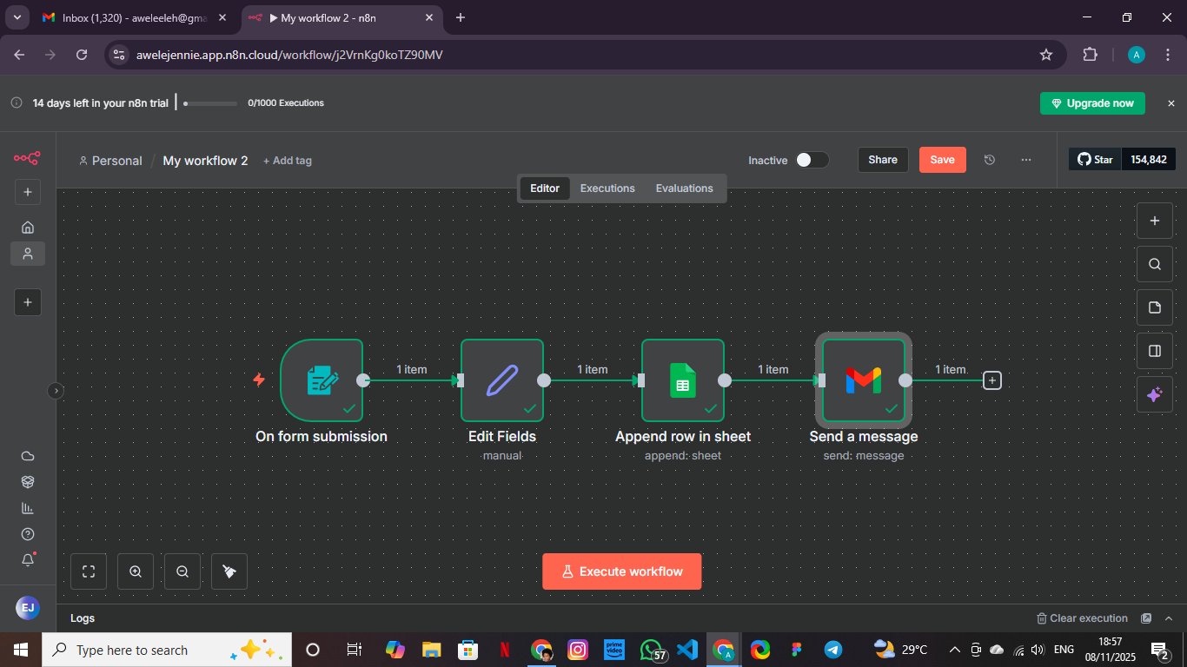Screen dimensions: 1187x667
Task: Toggle the workflow Inactive switch
Action: [x=812, y=160]
